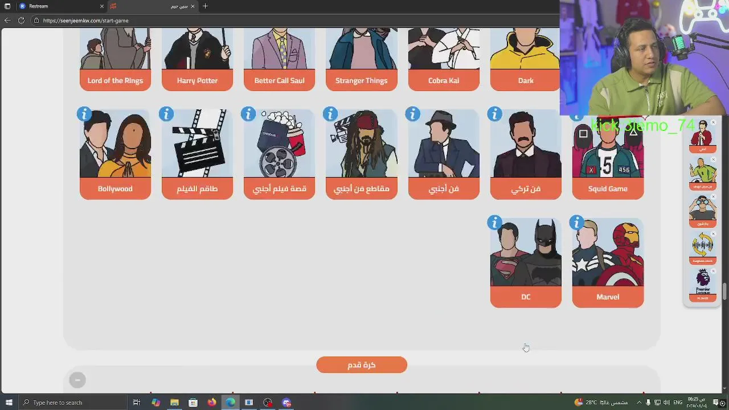This screenshot has height=410, width=729.
Task: Select the Harry Potter category
Action: click(198, 59)
